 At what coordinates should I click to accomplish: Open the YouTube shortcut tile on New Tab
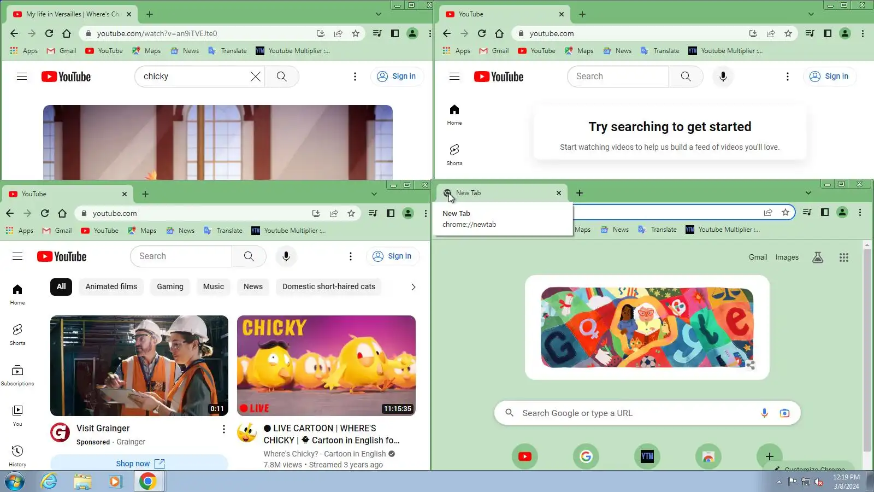(525, 456)
